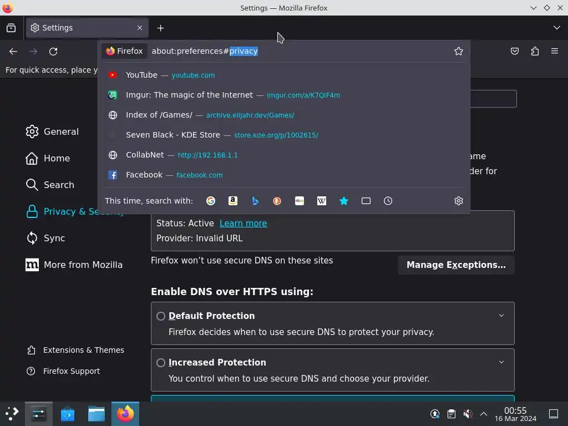This screenshot has width=568, height=426.
Task: Open the Sync settings category
Action: tap(45, 238)
